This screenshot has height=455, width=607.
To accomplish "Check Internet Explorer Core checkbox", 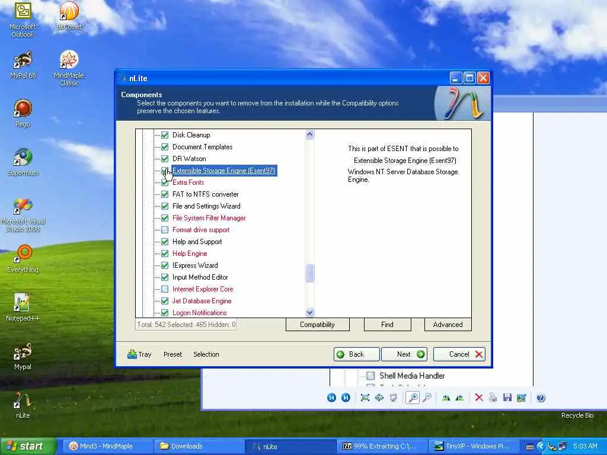I will pyautogui.click(x=165, y=289).
